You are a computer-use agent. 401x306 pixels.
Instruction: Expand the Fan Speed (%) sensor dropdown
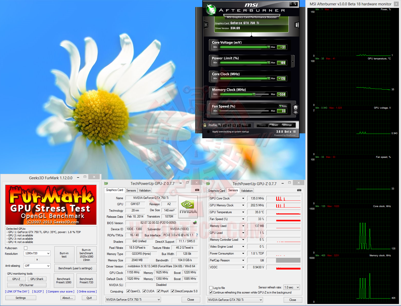pos(243,219)
